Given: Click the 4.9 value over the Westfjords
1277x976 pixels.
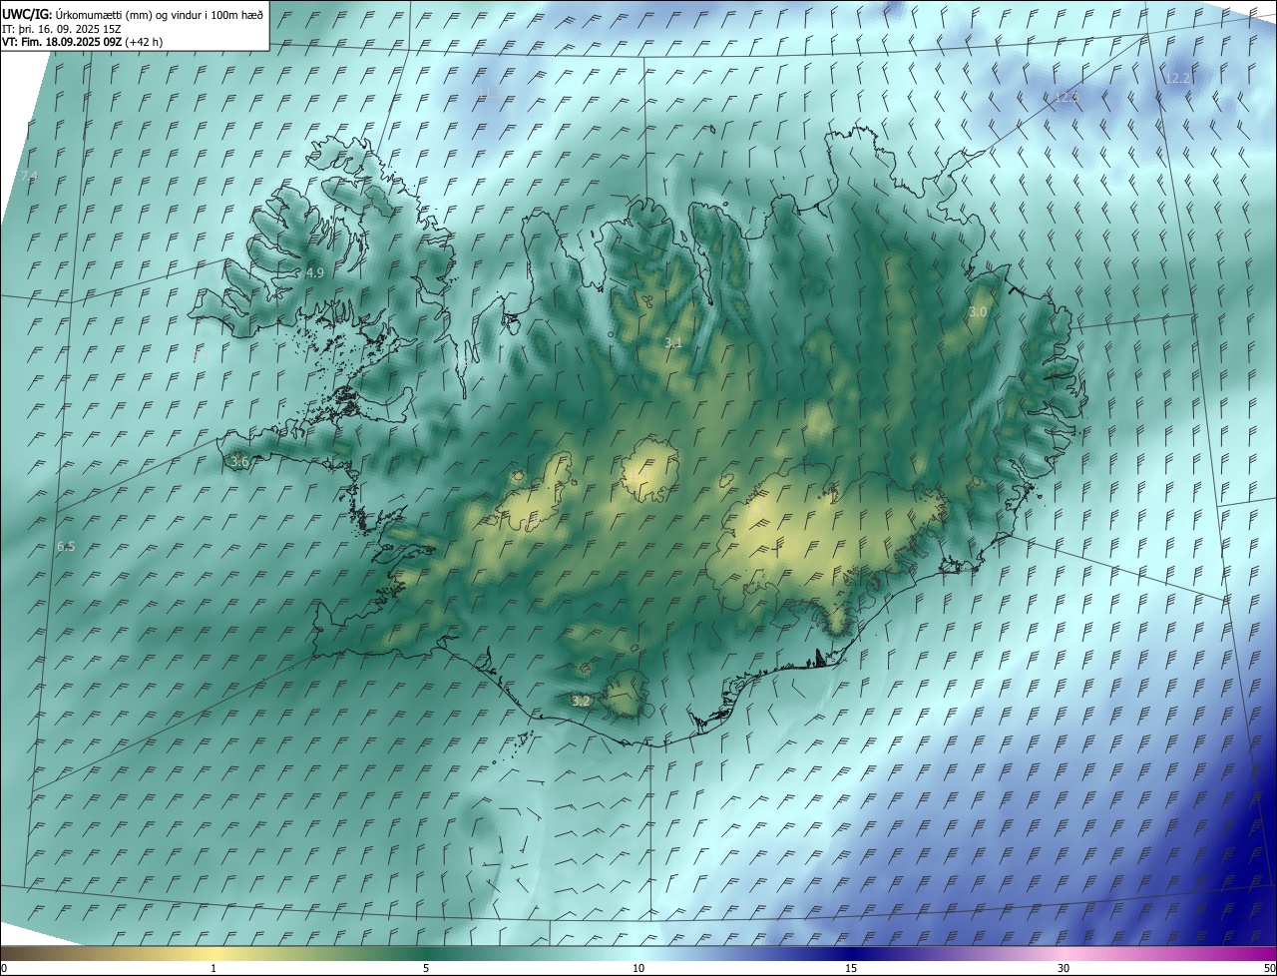Looking at the screenshot, I should pos(315,272).
